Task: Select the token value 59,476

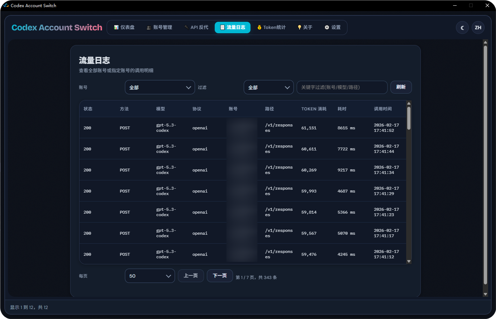Action: [x=309, y=254]
